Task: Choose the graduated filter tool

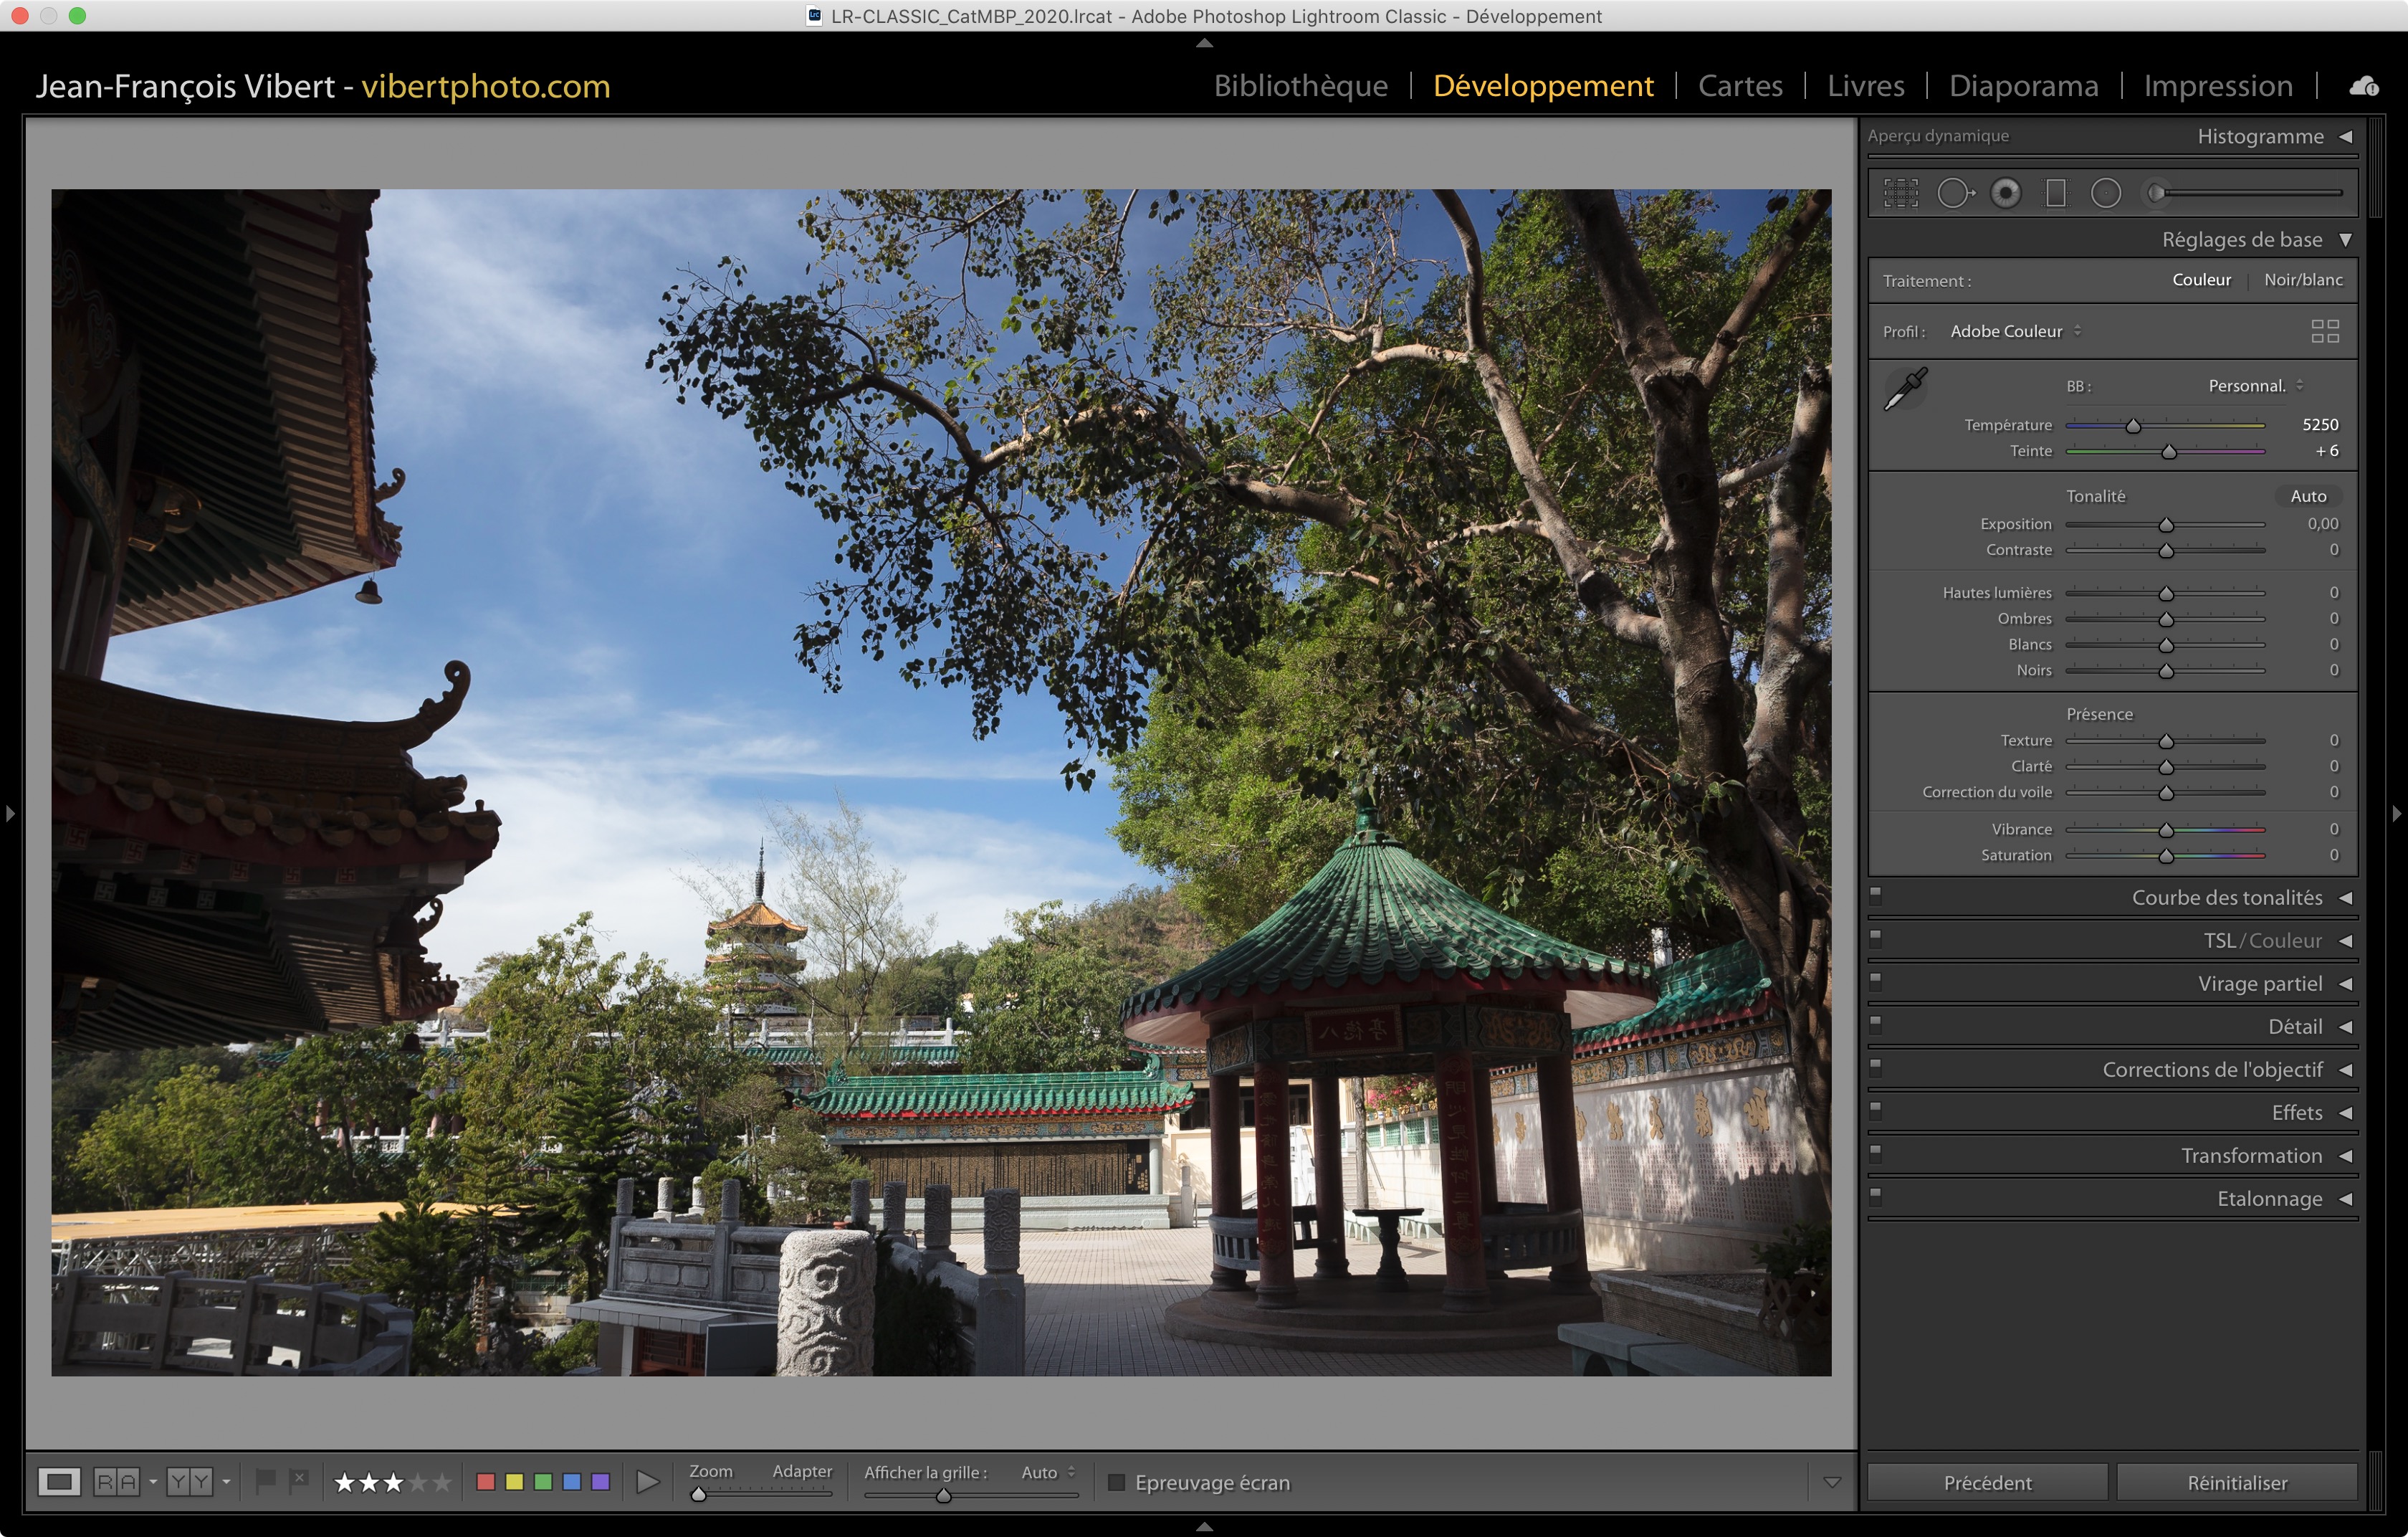Action: [2055, 193]
